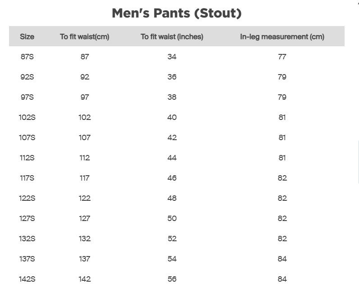Click the vertical scrollbar at right edge
Viewport: 359px width, 292px height.
(x=358, y=162)
